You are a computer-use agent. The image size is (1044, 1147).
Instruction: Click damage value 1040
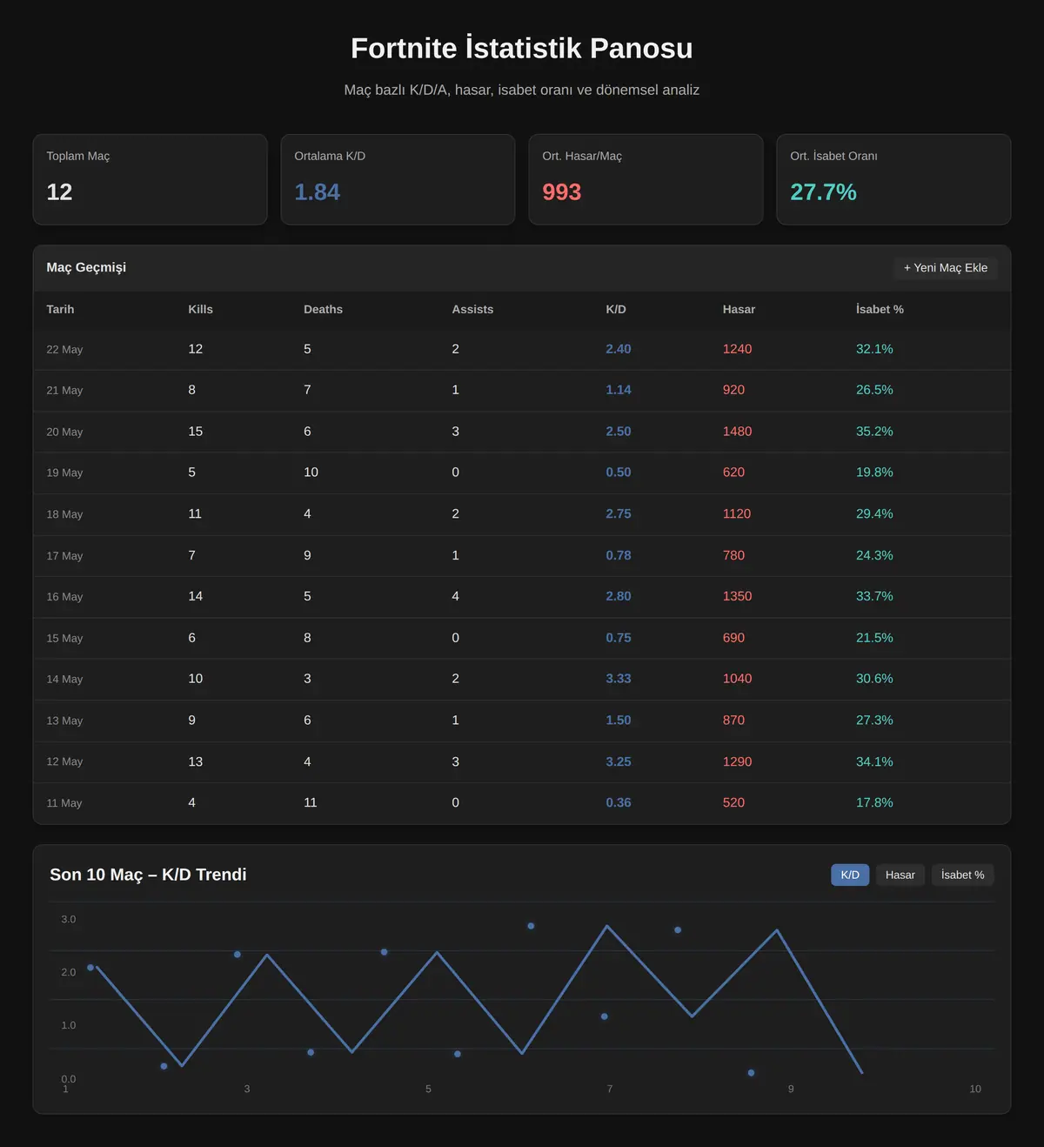(x=737, y=679)
